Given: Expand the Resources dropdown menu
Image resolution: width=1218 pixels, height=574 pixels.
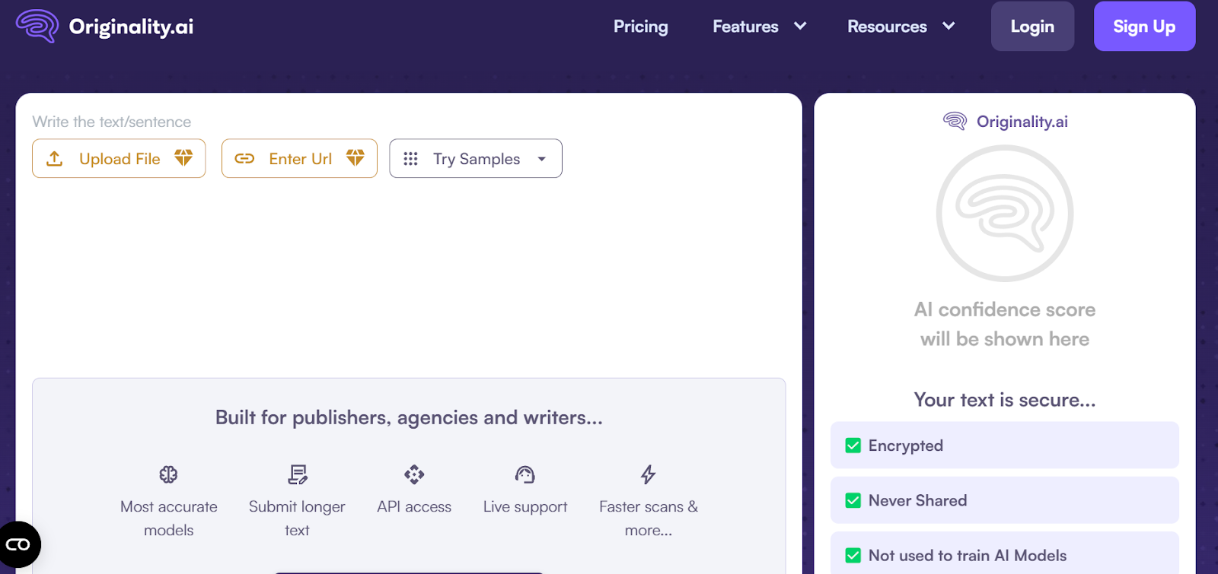Looking at the screenshot, I should (901, 27).
